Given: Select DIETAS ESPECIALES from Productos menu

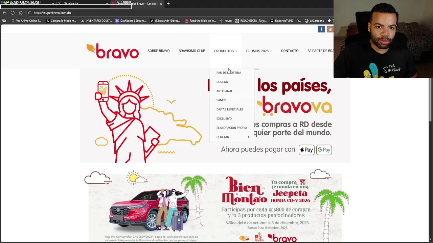Looking at the screenshot, I should tap(230, 109).
